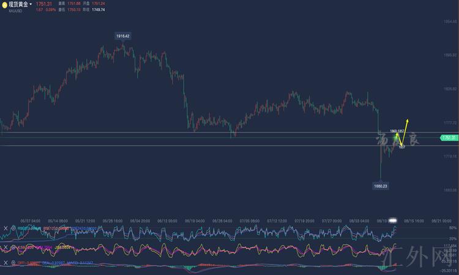
Task: Click the yellow gold coin icon
Action: [x=5, y=5]
